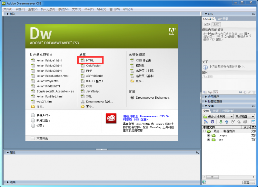The image size is (258, 187).
Task: Click the images folder icon in the file tree
Action: tap(213, 136)
